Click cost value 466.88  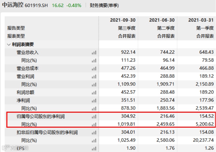206,68
